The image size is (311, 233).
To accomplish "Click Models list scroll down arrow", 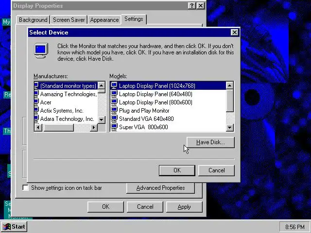I will point(230,127).
